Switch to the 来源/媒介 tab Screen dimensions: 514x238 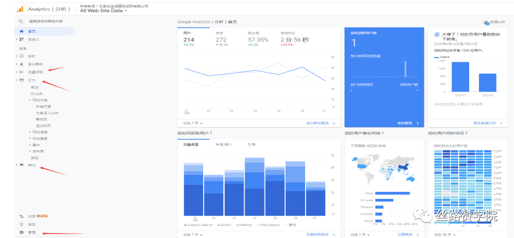[224, 144]
